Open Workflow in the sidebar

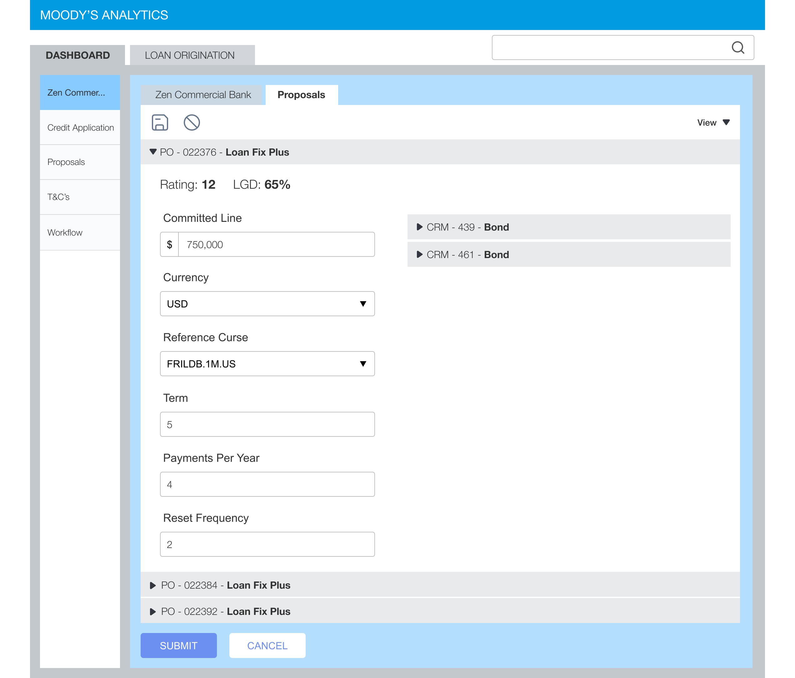[x=65, y=232]
